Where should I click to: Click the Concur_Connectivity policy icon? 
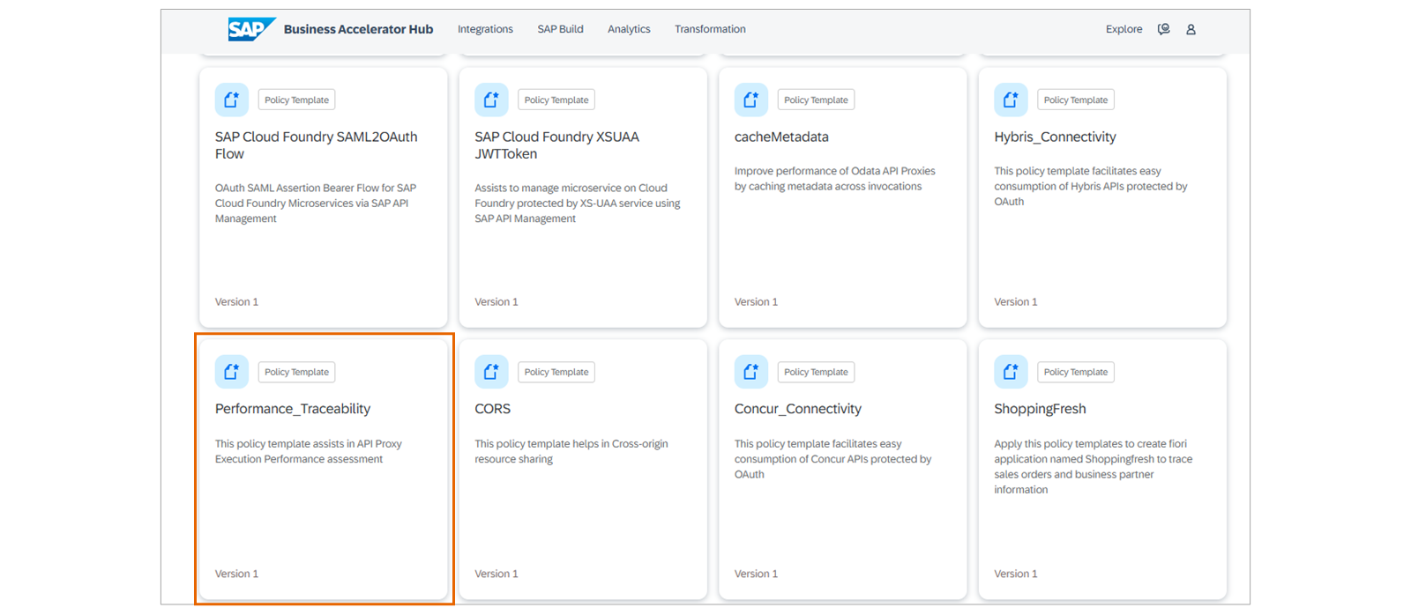tap(751, 372)
